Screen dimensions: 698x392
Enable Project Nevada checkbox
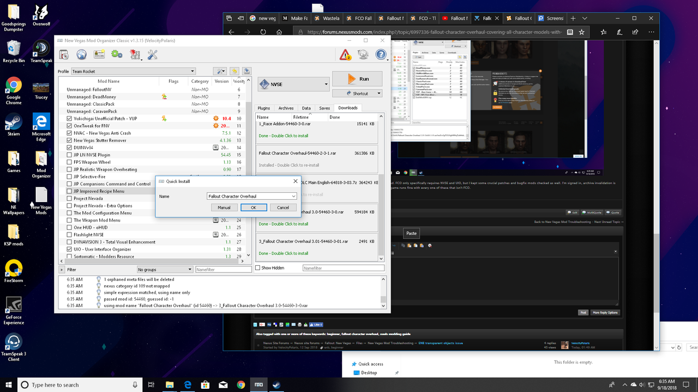coord(69,198)
